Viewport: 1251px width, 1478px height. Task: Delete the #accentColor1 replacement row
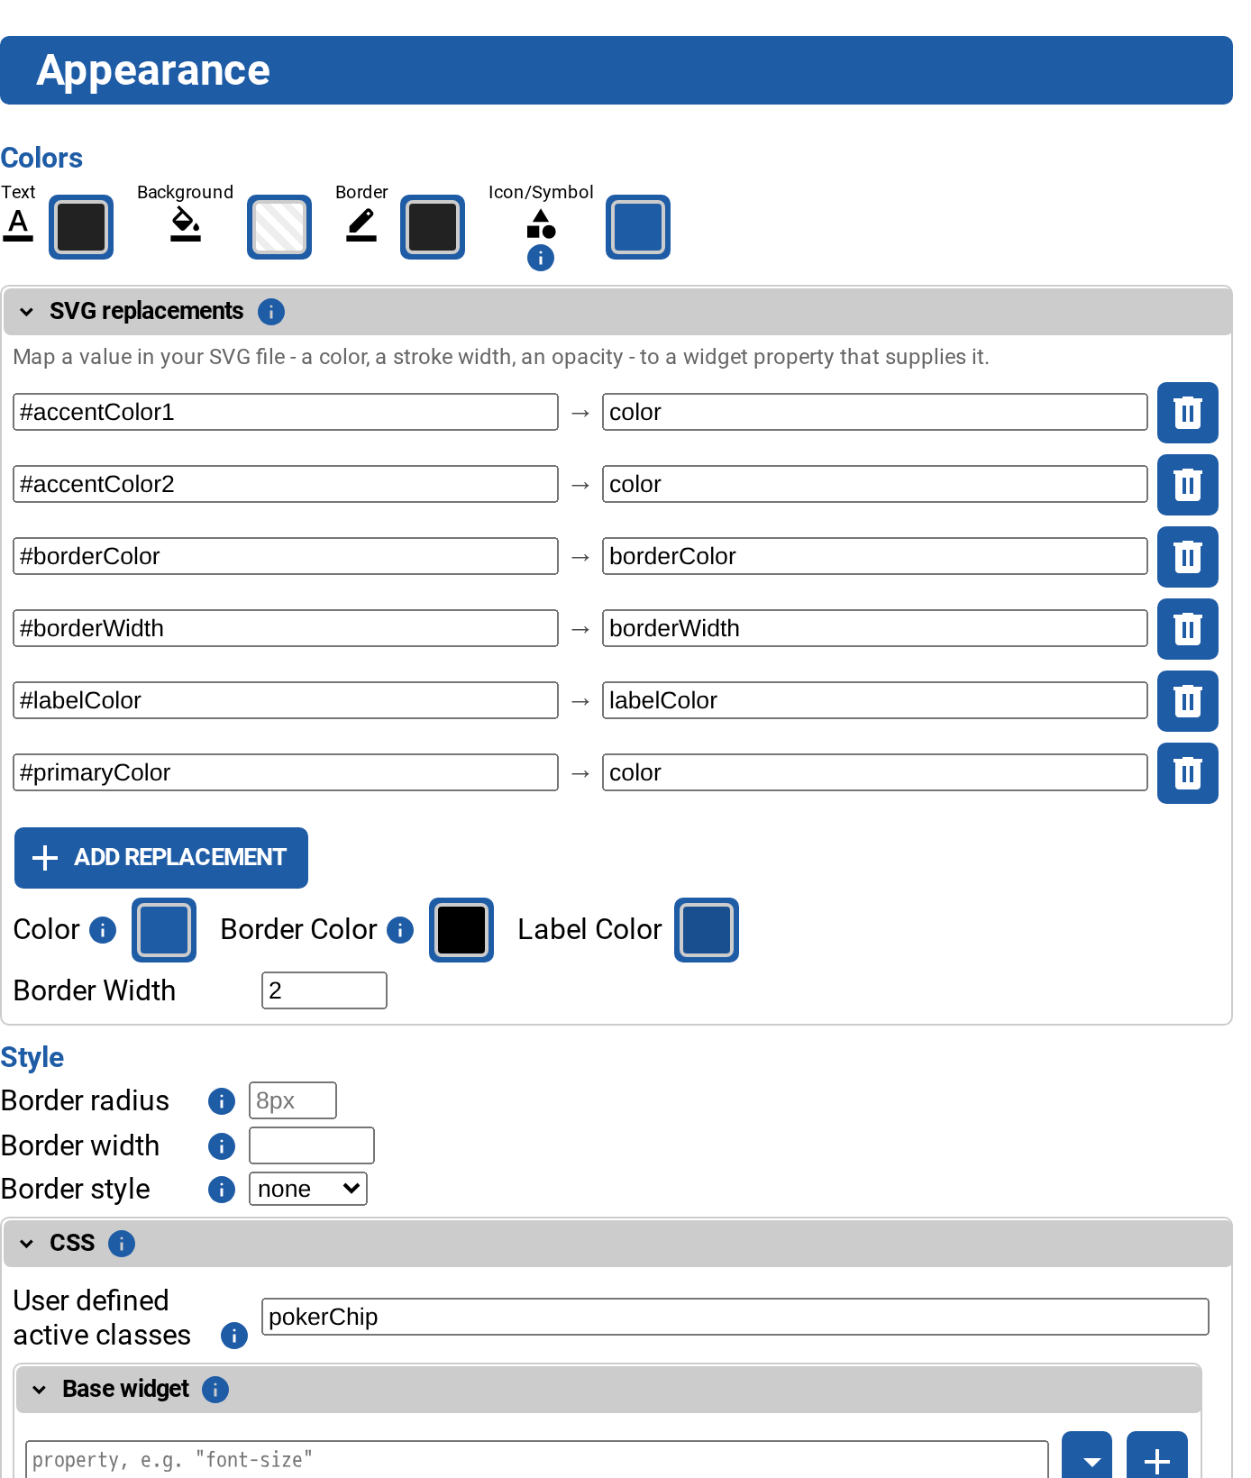(1187, 413)
